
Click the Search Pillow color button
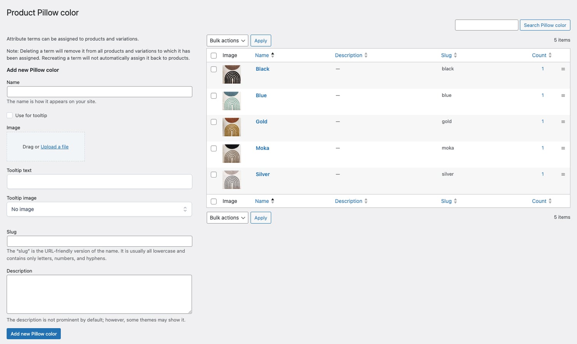click(x=545, y=25)
